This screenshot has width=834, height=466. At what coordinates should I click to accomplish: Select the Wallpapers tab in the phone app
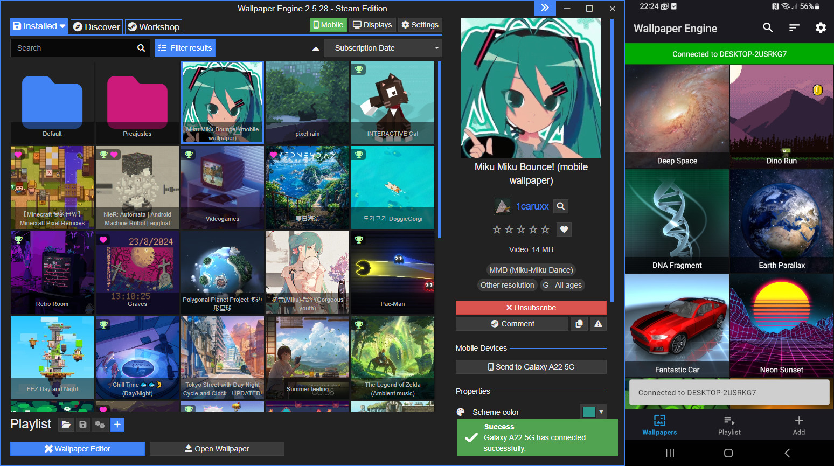tap(659, 425)
